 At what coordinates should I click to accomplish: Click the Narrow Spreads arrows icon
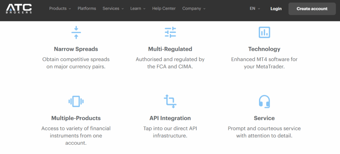pos(76,32)
